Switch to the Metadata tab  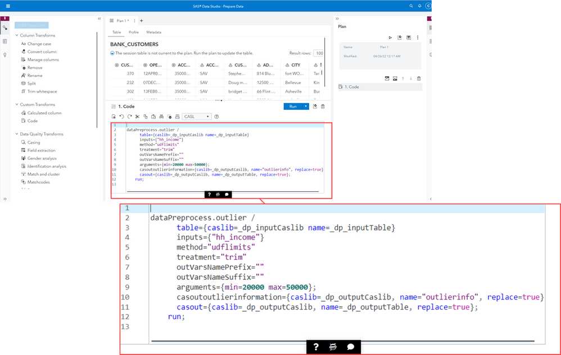click(x=154, y=32)
